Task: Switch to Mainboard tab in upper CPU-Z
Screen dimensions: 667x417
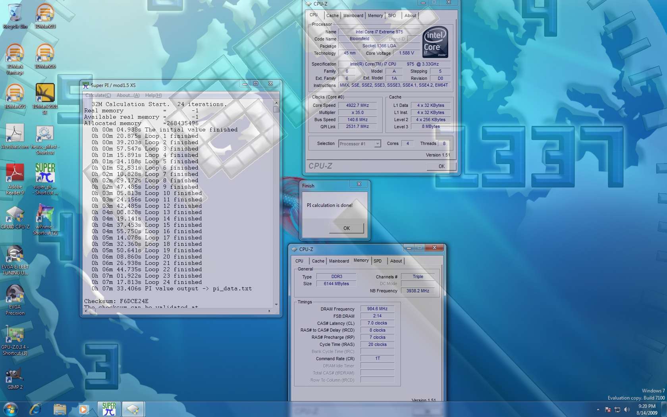Action: (x=353, y=15)
